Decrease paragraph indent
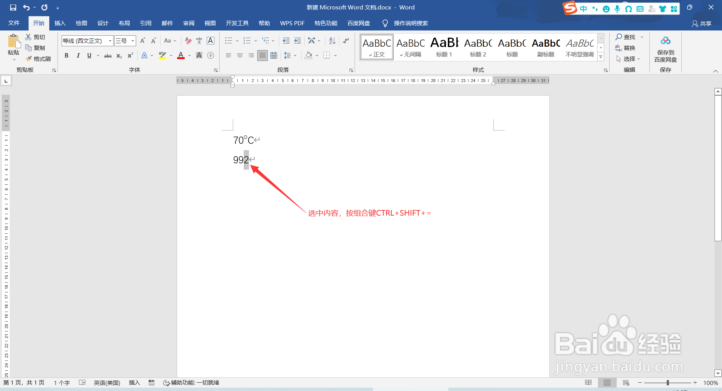The width and height of the screenshot is (722, 391). coord(286,41)
